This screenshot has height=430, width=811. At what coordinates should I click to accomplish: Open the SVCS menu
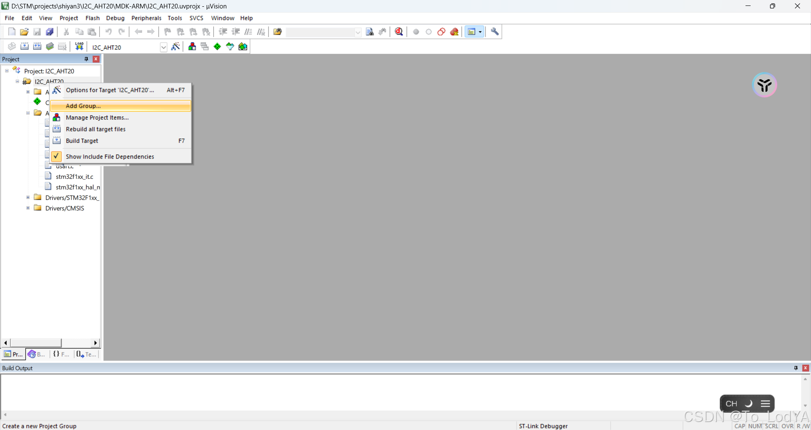(x=196, y=18)
